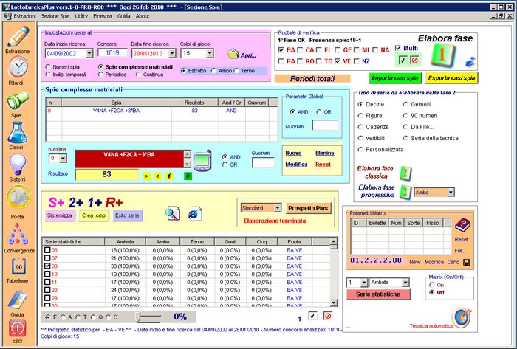Open the Guida book icon in sidebar
517x349 pixels.
pos(17,300)
